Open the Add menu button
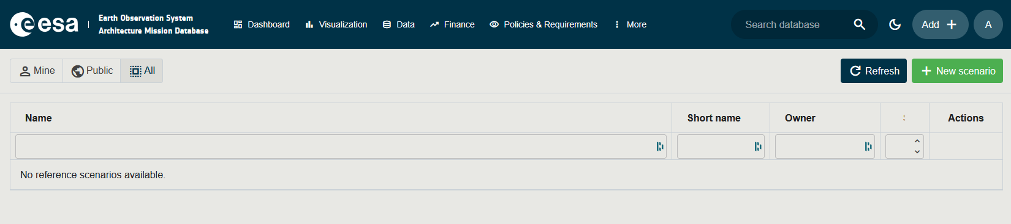Image resolution: width=1011 pixels, height=224 pixels. (940, 24)
